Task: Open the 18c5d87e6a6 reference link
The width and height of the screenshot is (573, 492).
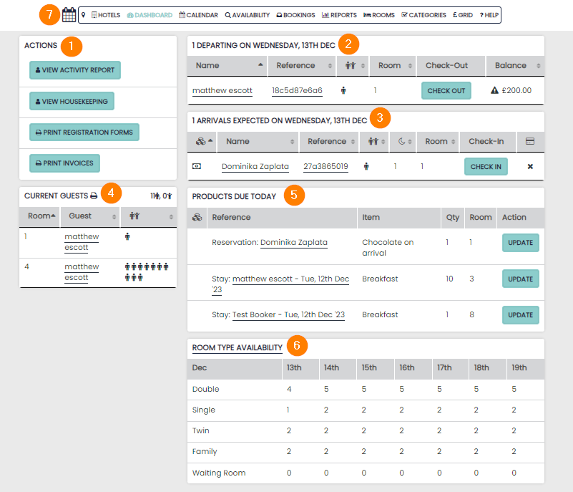Action: pos(297,91)
